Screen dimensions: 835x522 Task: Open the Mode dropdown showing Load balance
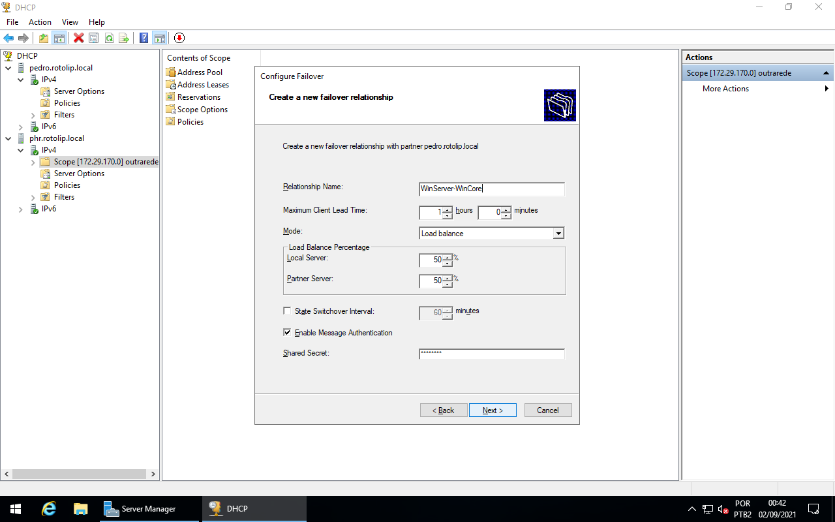[560, 233]
